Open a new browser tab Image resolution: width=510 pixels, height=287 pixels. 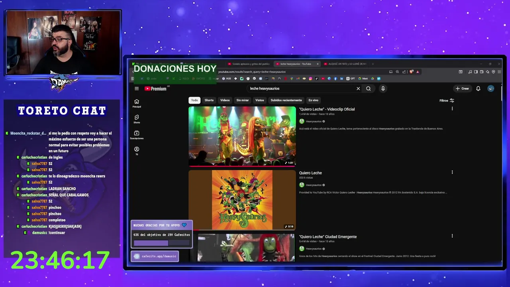(x=373, y=64)
